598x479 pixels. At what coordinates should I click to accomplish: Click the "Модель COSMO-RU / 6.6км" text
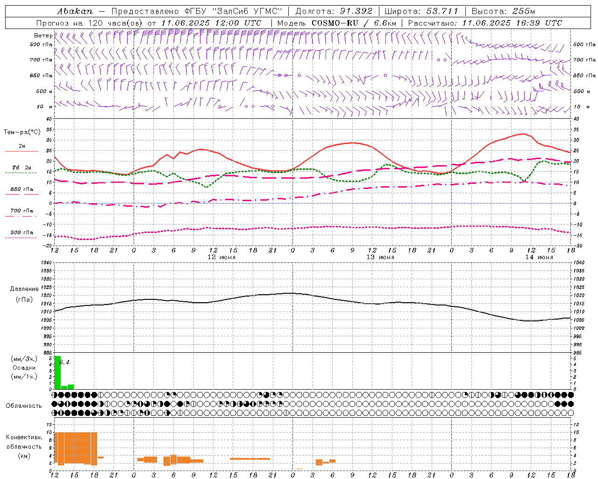tap(337, 23)
